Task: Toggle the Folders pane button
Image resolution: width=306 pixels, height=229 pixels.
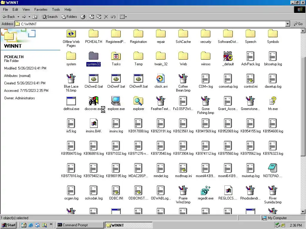Action: pyautogui.click(x=69, y=17)
